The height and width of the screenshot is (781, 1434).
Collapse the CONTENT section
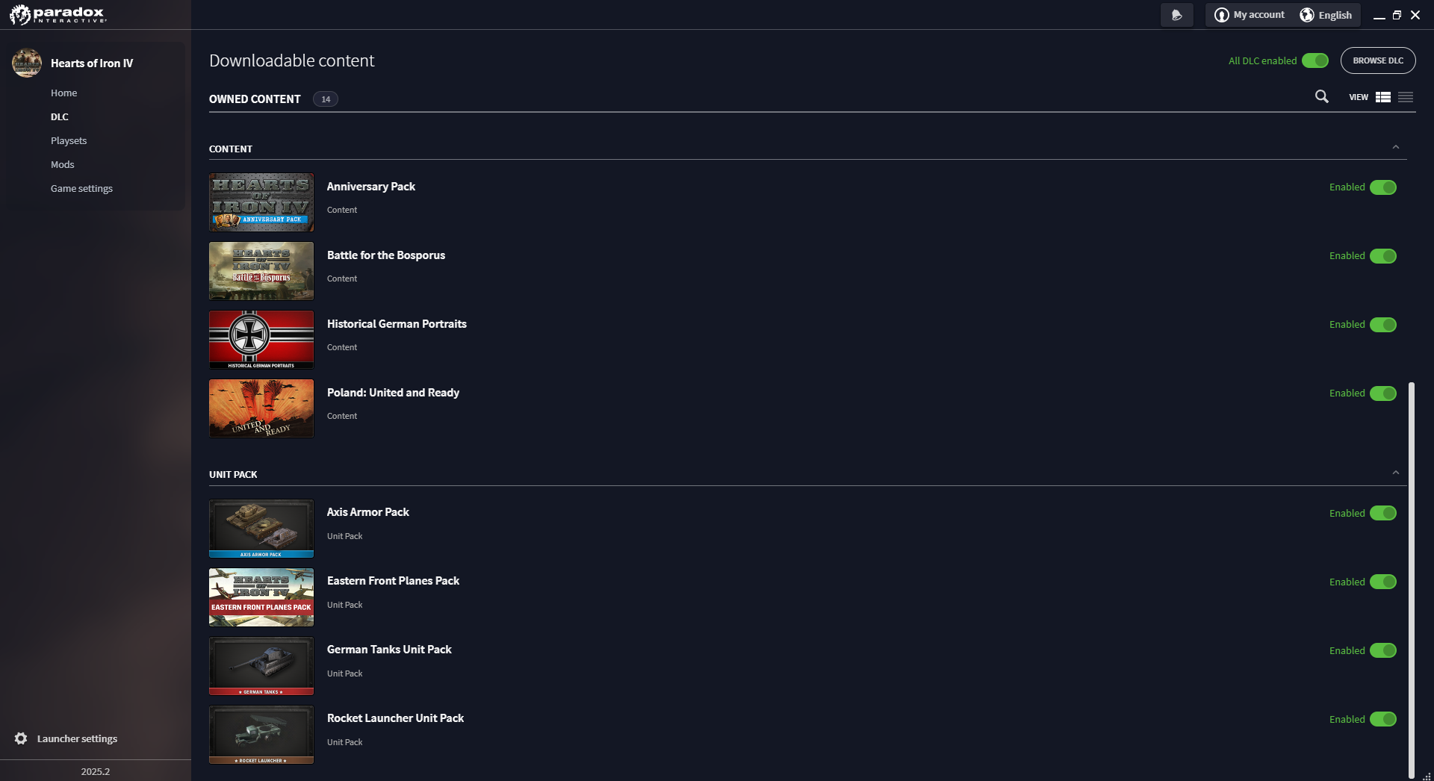[x=1395, y=148]
